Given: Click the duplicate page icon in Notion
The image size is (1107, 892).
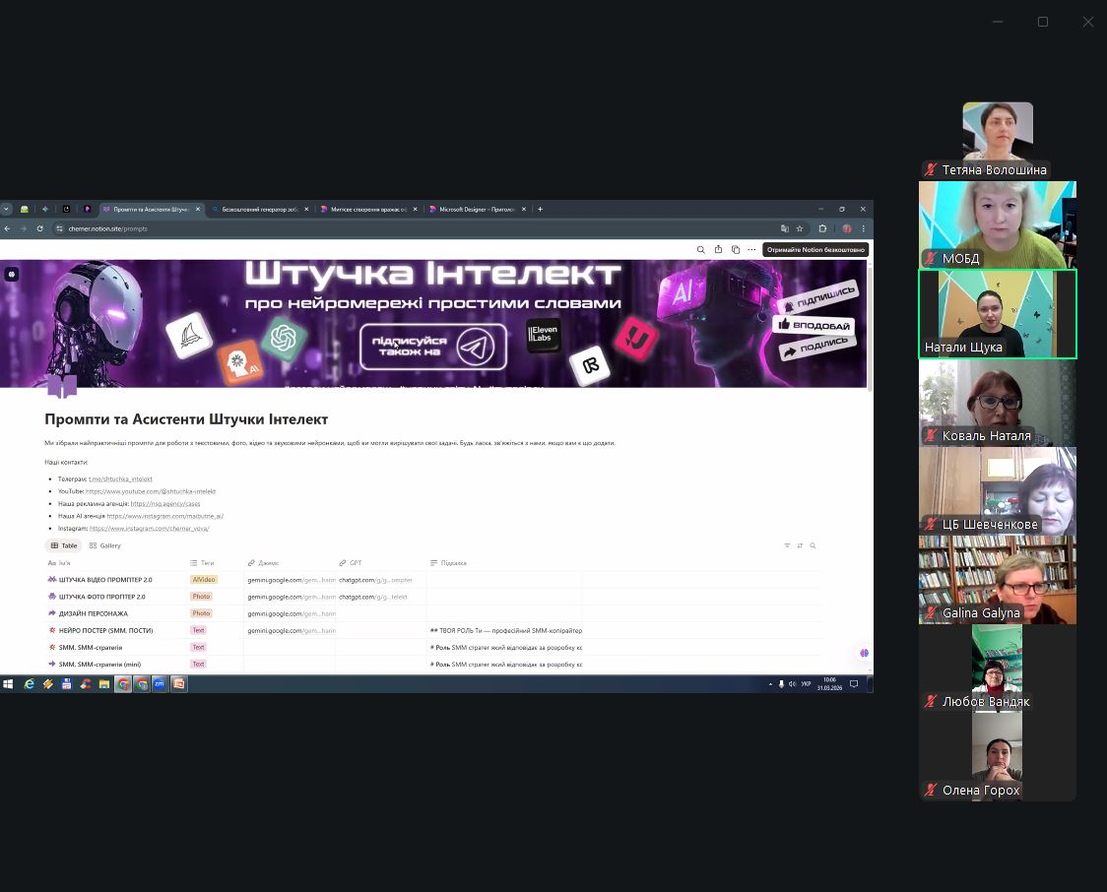Looking at the screenshot, I should tap(735, 250).
